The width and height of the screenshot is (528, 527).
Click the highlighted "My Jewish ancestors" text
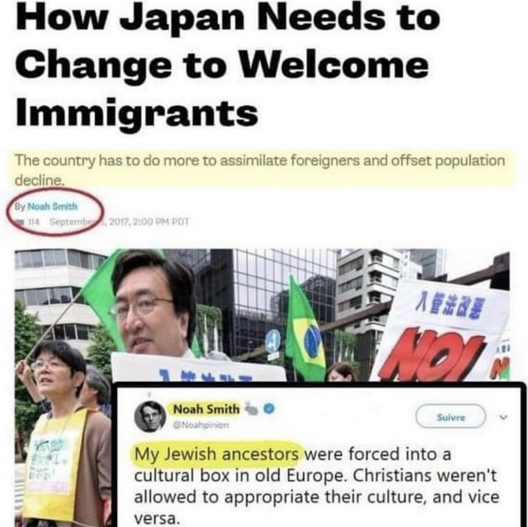pos(216,454)
